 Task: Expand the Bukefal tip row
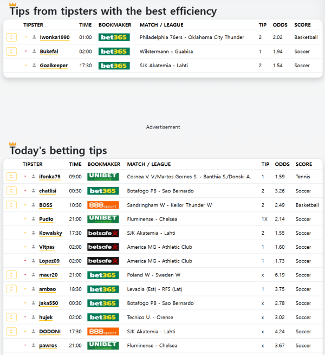tap(11, 51)
